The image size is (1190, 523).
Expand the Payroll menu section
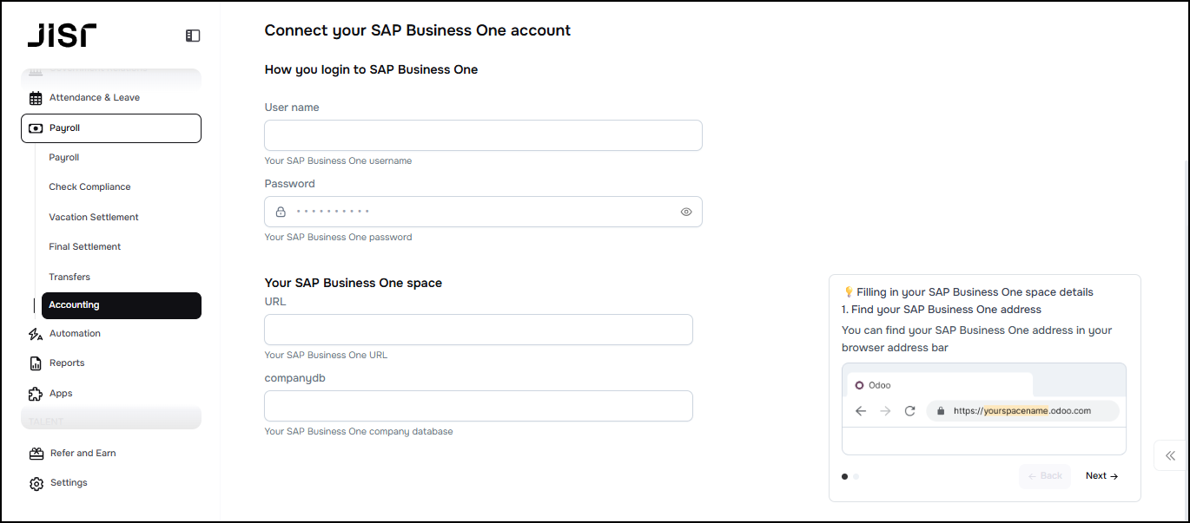pos(111,128)
